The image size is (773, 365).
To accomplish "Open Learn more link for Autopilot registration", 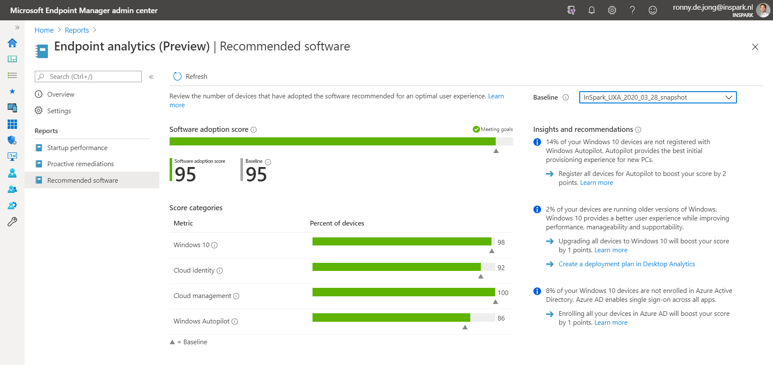I will coord(597,183).
